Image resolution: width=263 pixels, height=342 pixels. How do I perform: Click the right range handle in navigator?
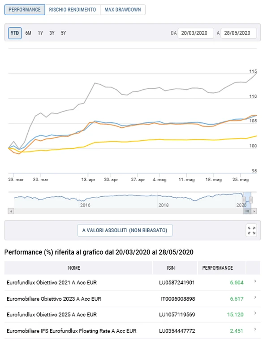pyautogui.click(x=251, y=200)
